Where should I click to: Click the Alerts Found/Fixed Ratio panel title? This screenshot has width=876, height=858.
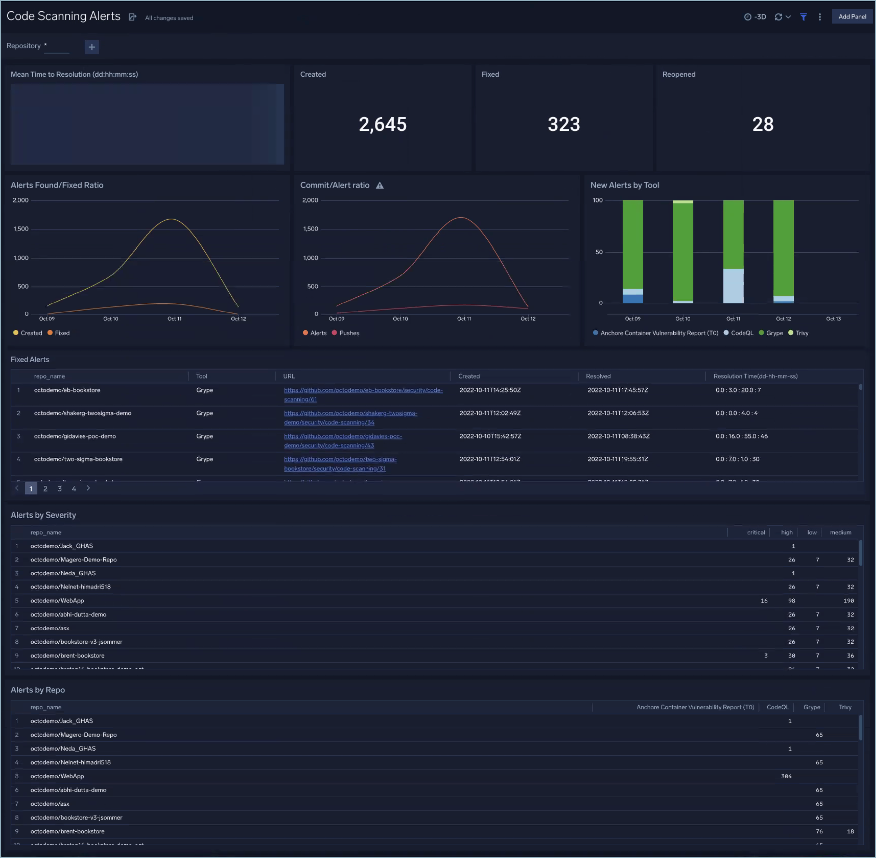[x=57, y=185]
